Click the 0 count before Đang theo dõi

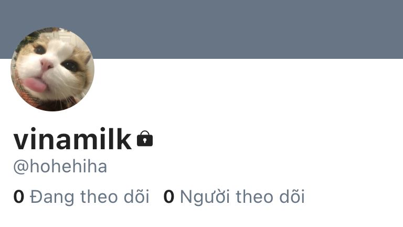(19, 197)
